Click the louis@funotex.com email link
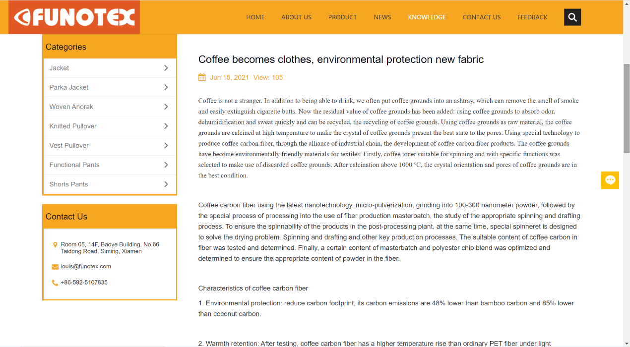 86,267
